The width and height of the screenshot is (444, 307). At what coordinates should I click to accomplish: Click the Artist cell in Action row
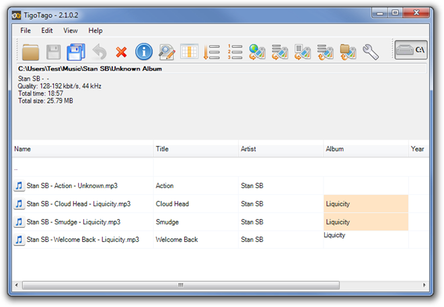(x=281, y=185)
